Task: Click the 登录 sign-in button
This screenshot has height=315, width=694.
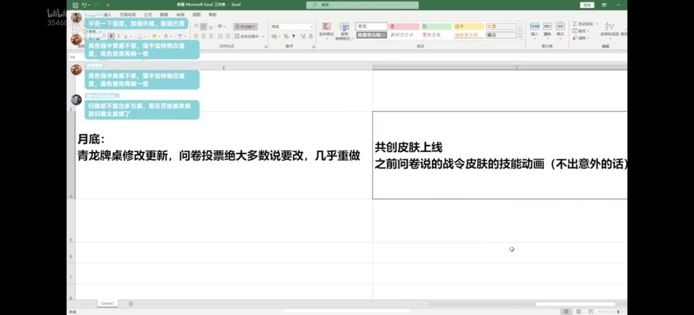Action: coord(587,5)
